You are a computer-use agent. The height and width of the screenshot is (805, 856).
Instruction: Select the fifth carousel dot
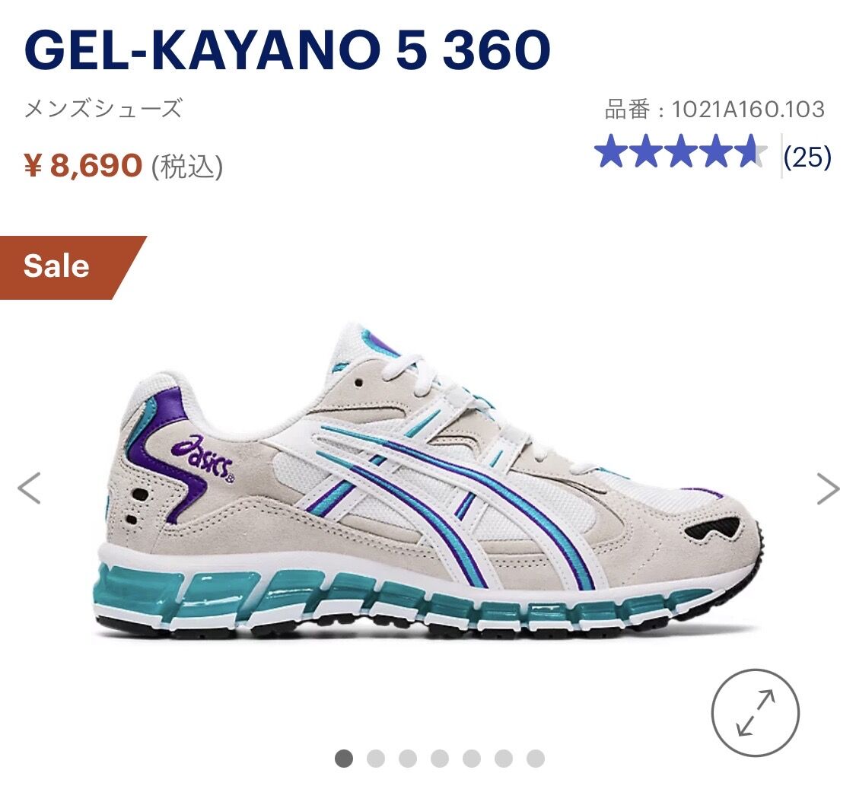click(472, 758)
